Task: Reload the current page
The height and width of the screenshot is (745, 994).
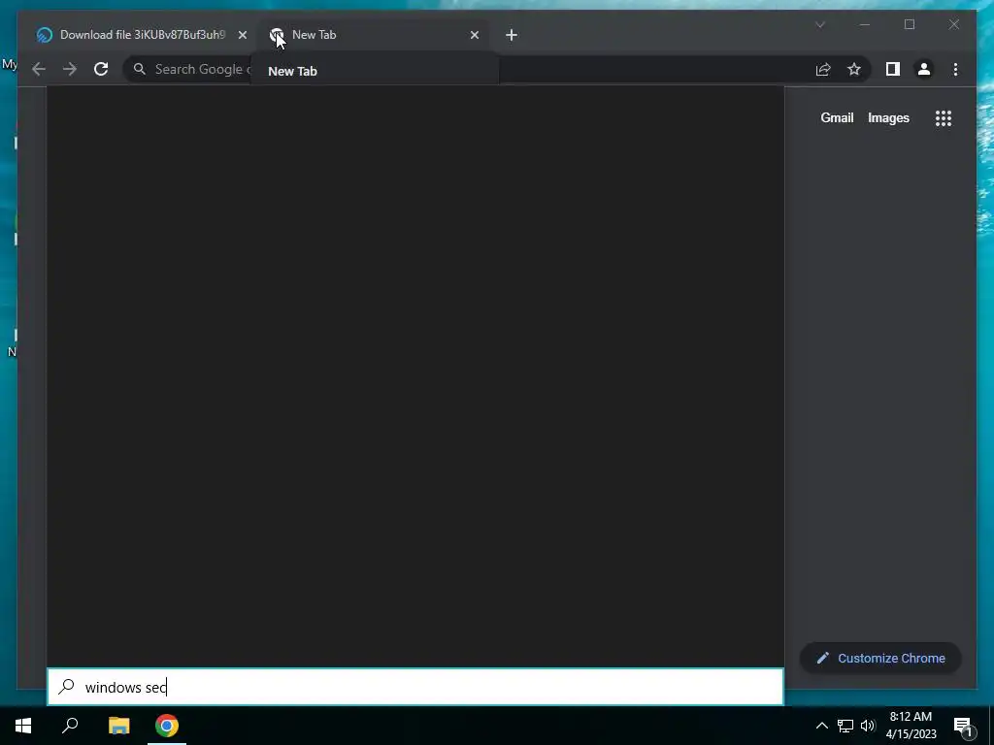Action: 101,69
